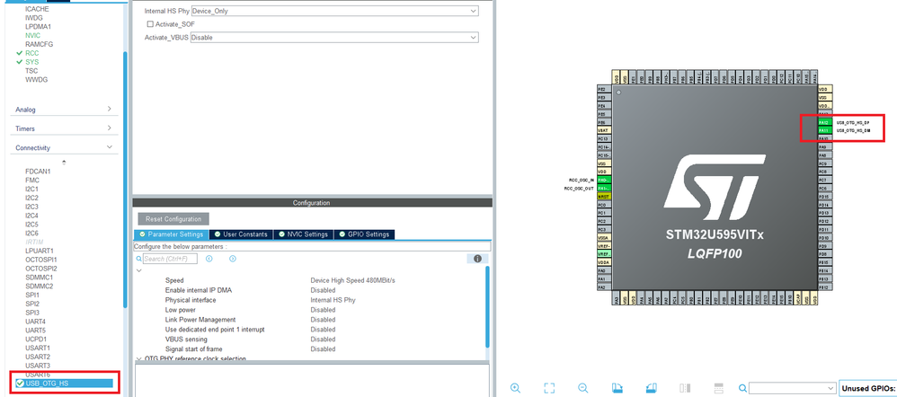Select SPI1 in the Connectivity list
Viewport: 897px width, 397px height.
(32, 296)
